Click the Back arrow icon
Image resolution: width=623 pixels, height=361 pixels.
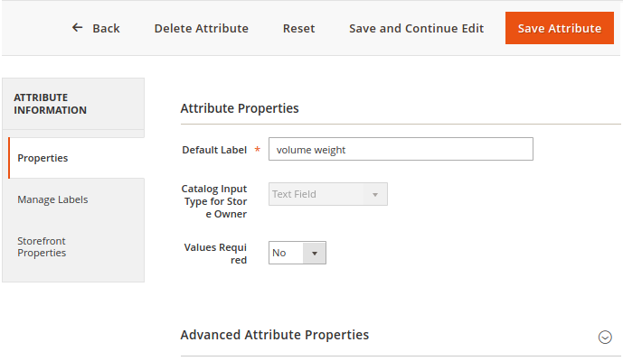point(78,28)
